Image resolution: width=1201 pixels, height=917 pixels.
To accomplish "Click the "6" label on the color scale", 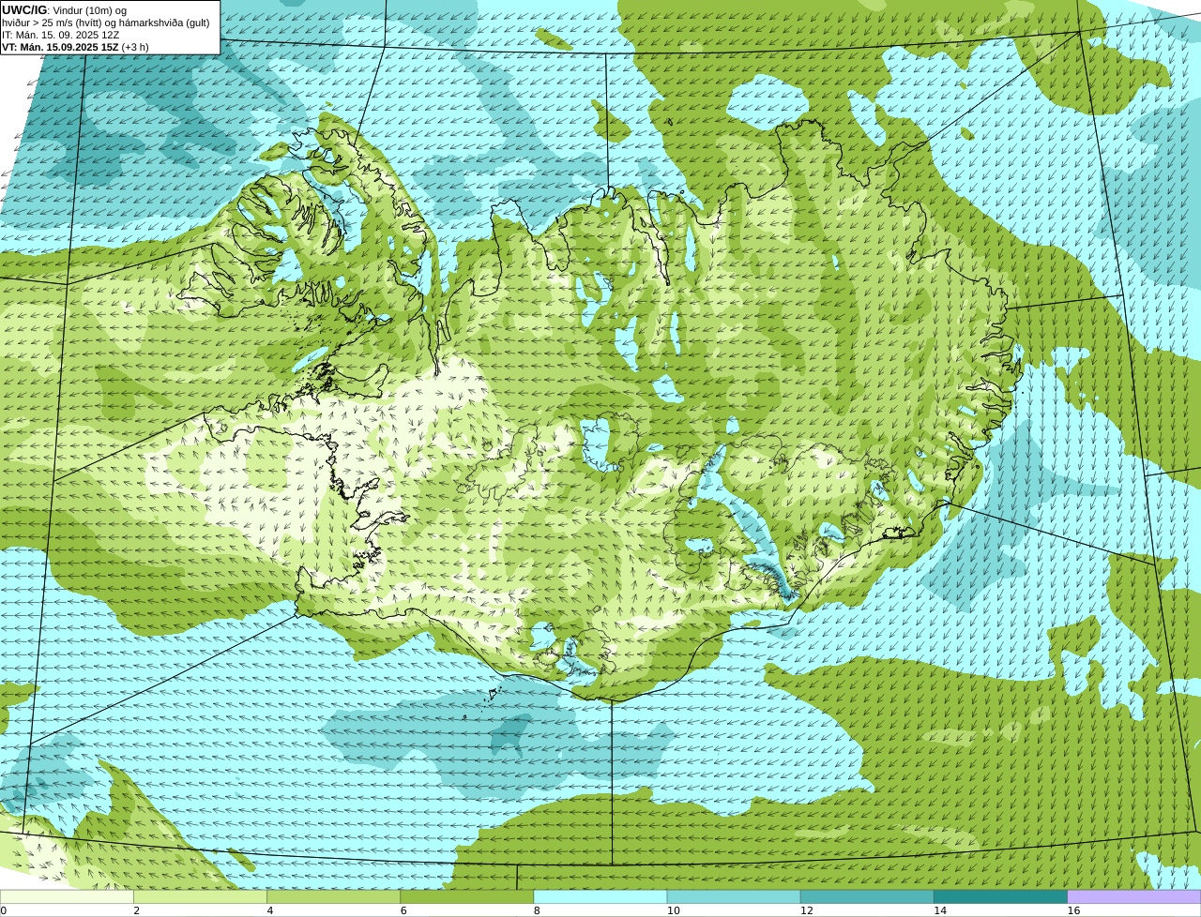I will click(x=403, y=910).
